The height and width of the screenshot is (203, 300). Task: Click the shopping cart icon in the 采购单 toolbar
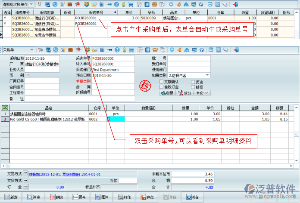pyautogui.click(x=131, y=50)
